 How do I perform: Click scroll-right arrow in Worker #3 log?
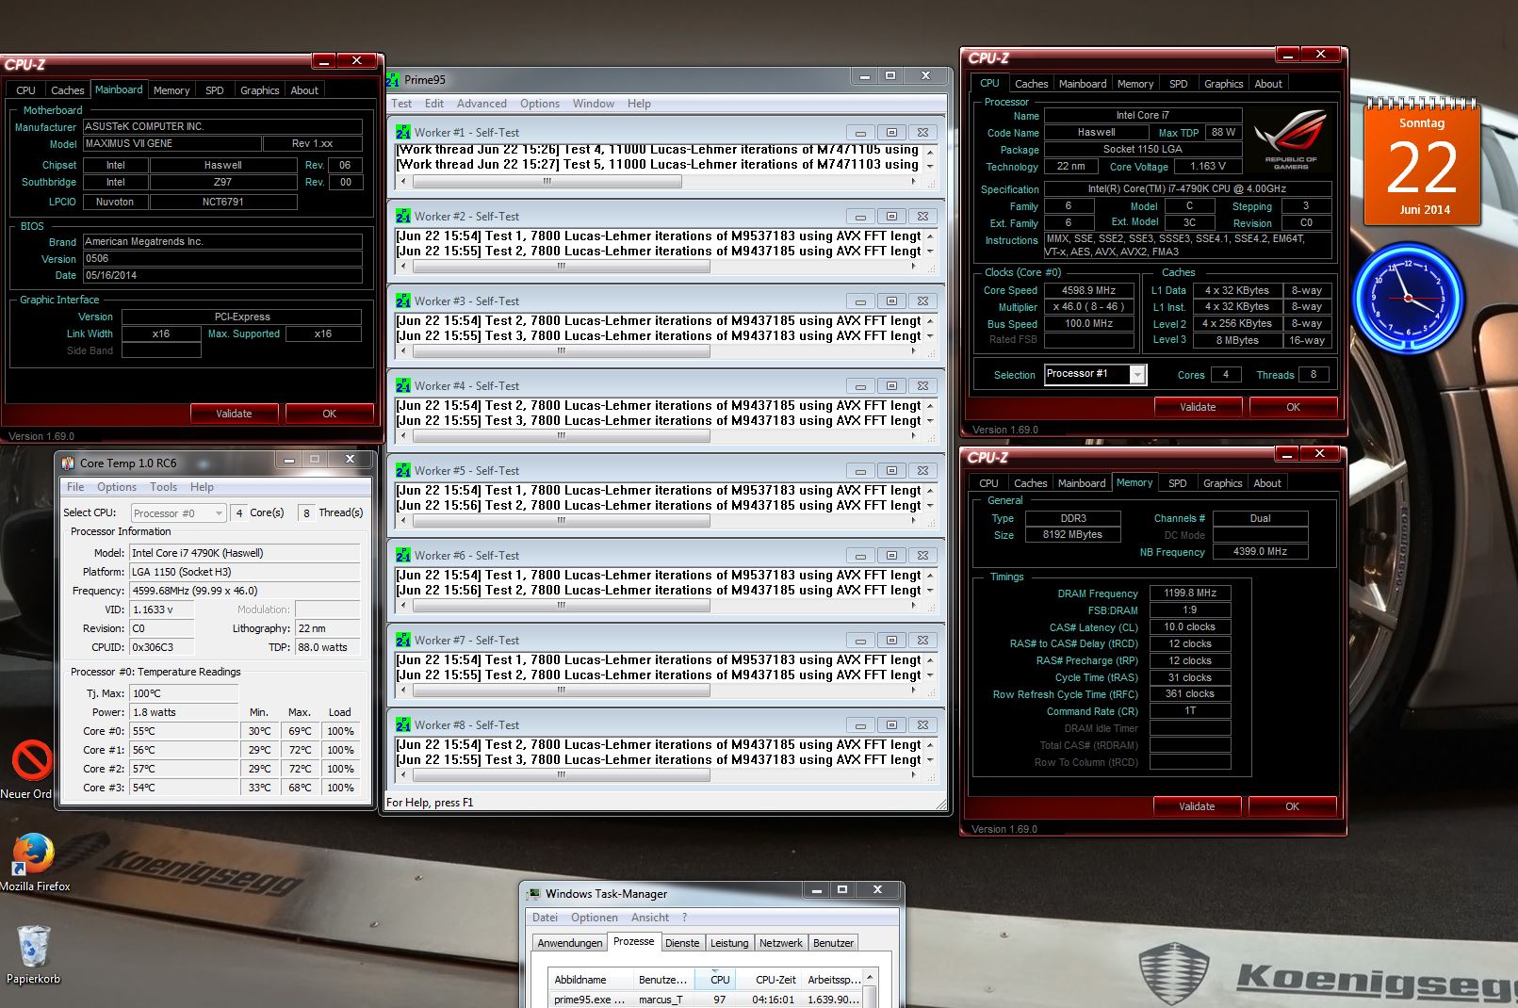(913, 351)
